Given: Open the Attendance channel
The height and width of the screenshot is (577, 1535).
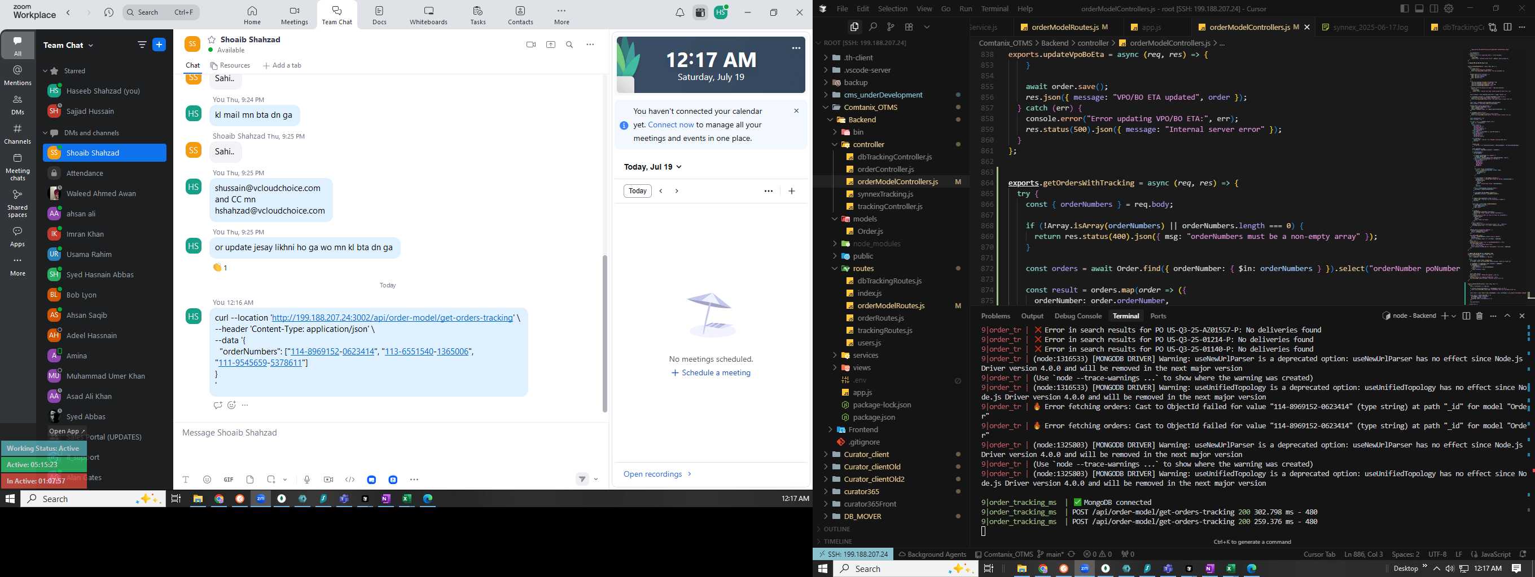Looking at the screenshot, I should (105, 173).
